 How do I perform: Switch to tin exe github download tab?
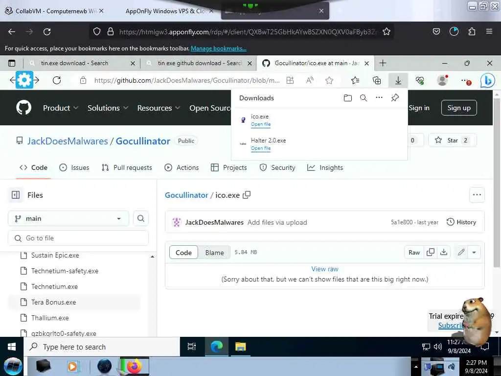198,63
